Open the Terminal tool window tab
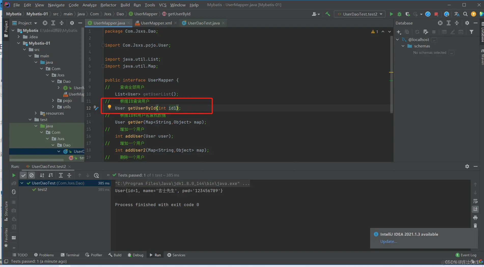The image size is (484, 267). pyautogui.click(x=70, y=255)
